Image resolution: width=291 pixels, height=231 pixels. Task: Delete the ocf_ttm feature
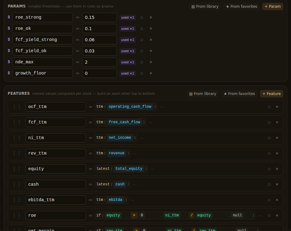[277, 107]
